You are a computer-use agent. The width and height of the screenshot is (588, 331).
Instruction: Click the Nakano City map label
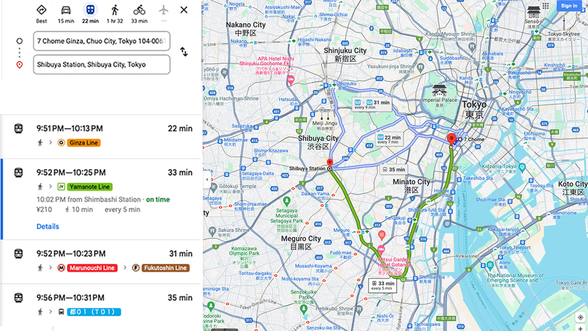(x=245, y=28)
